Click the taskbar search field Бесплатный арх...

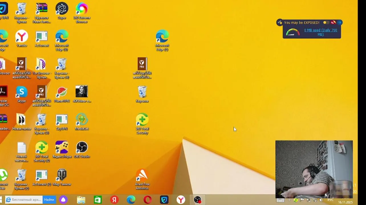pos(24,200)
